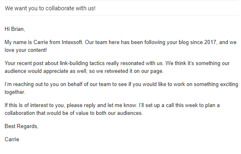This screenshot has width=241, height=154.
Task: Click 'on our page.' at the sentence end
Action: coord(149,71)
